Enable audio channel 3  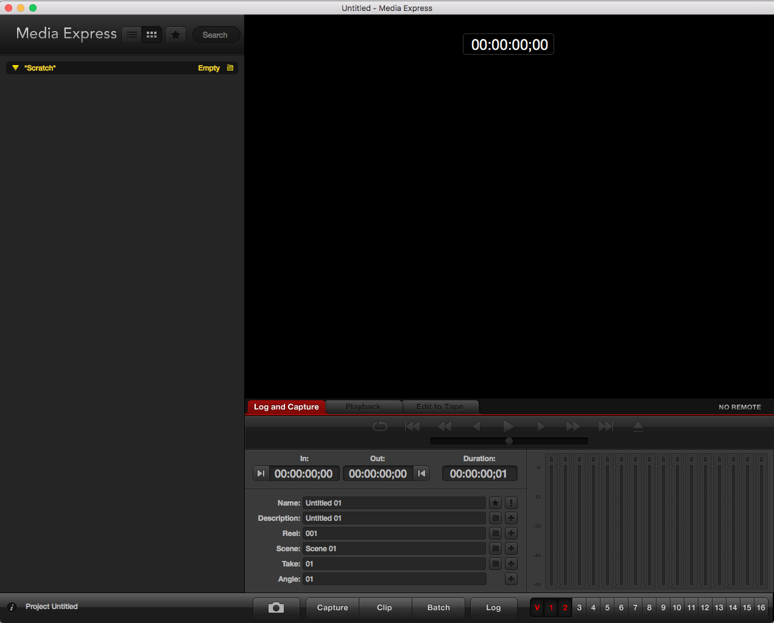pyautogui.click(x=579, y=607)
